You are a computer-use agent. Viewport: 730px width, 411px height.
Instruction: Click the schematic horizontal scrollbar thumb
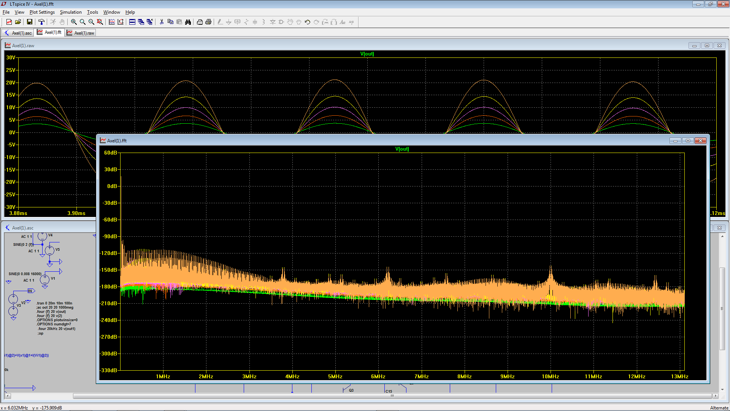click(392, 396)
